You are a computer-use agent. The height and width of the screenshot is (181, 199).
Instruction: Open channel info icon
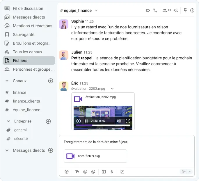[x=192, y=10]
